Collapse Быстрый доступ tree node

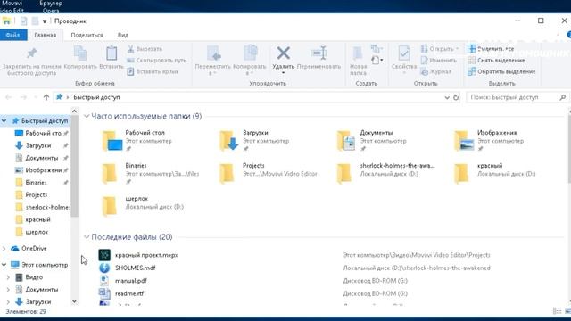pos(4,121)
